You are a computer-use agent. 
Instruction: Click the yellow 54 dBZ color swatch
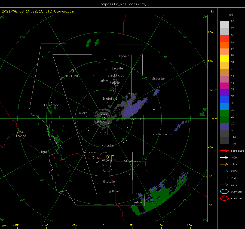[x=224, y=59]
